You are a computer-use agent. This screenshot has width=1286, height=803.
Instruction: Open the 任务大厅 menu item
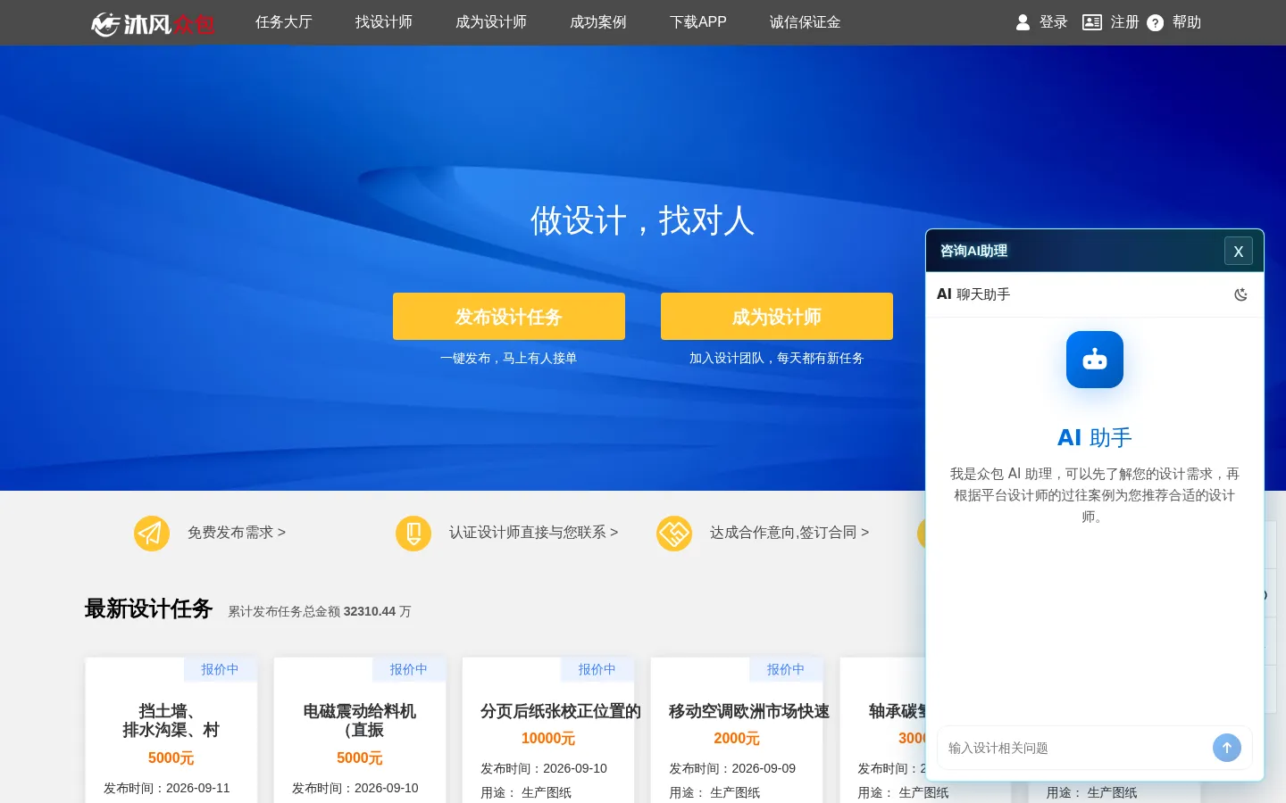pos(284,22)
